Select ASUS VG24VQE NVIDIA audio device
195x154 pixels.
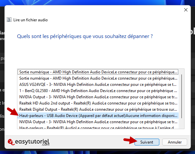coord(98,85)
